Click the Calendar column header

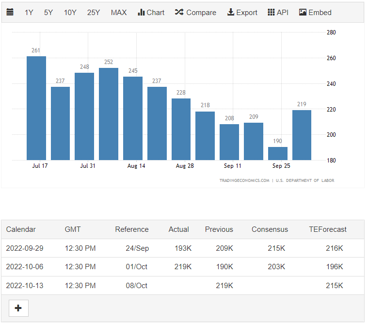(x=21, y=229)
